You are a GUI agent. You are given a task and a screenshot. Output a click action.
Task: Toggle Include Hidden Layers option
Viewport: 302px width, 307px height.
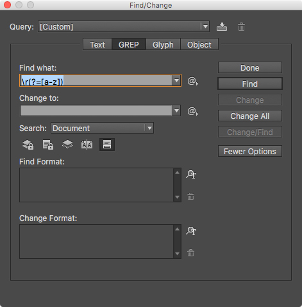(x=67, y=145)
